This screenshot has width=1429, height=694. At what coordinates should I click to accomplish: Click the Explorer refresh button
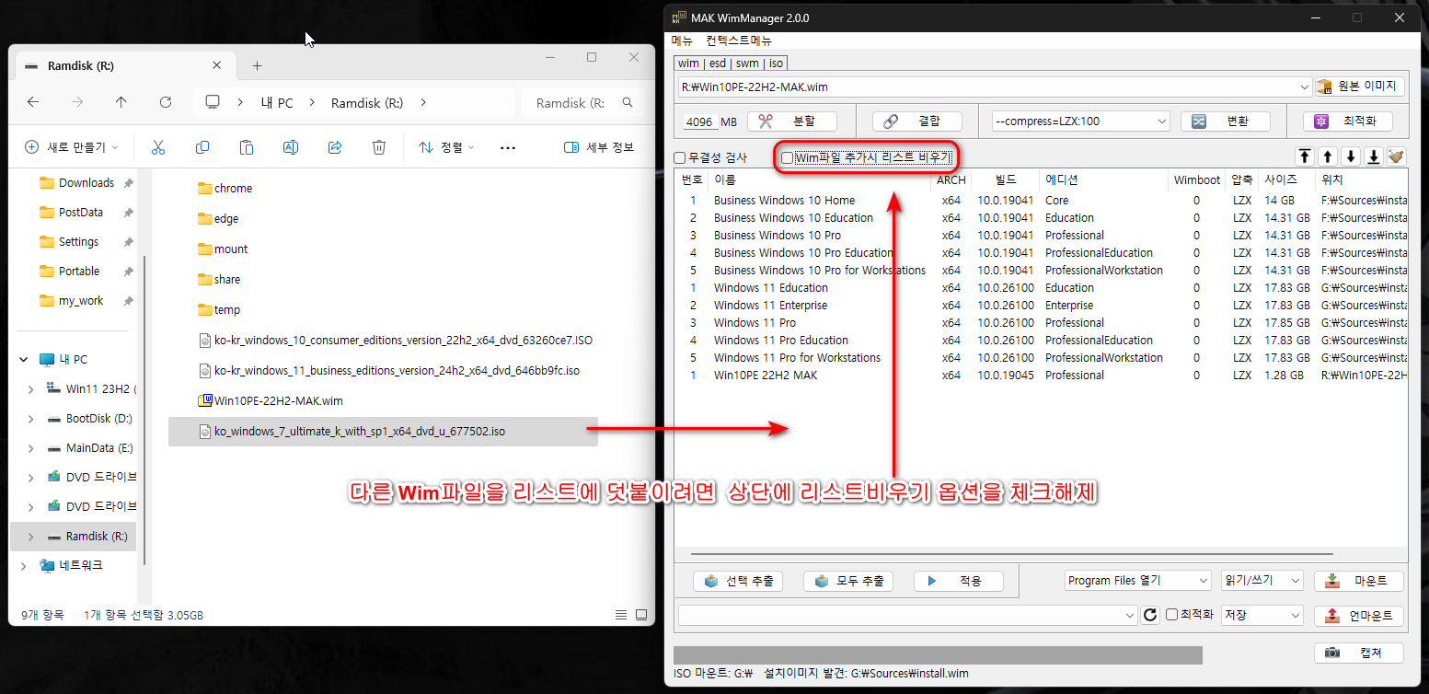click(166, 102)
